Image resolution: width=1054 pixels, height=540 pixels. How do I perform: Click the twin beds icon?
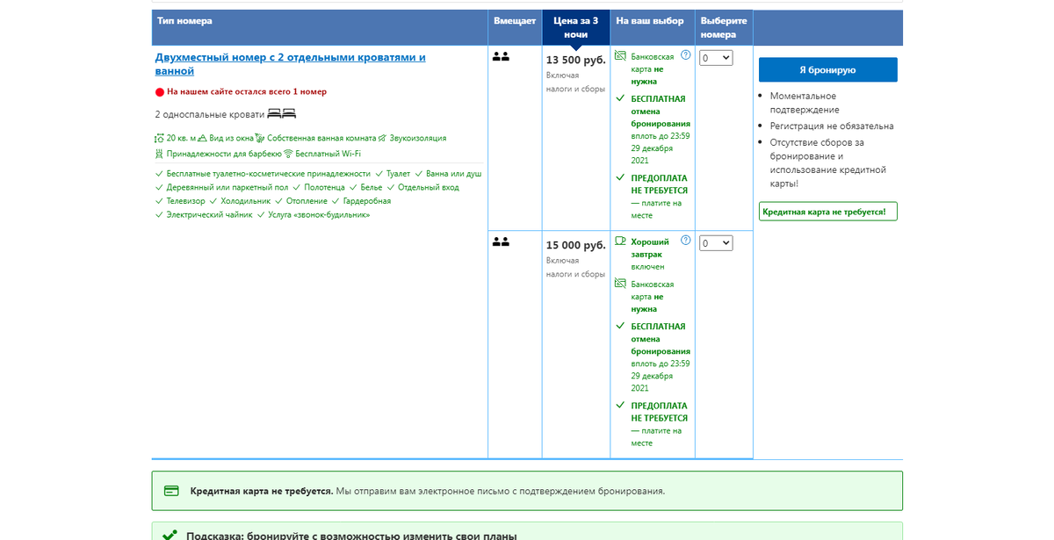point(282,114)
